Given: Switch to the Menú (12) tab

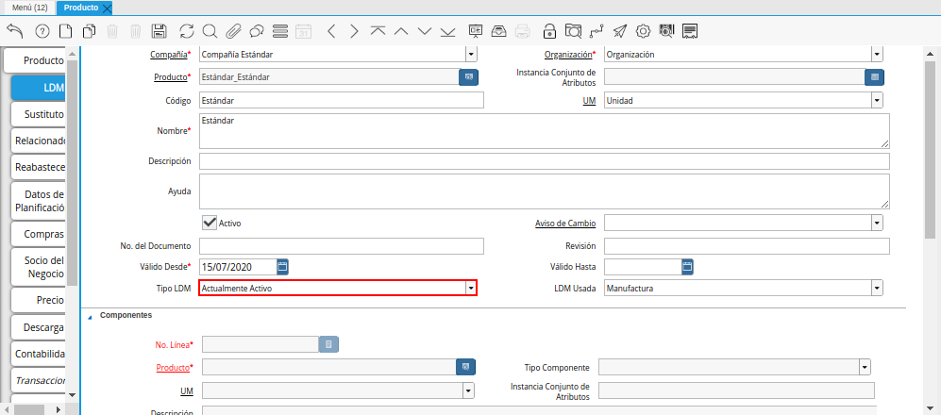Looking at the screenshot, I should pos(28,8).
